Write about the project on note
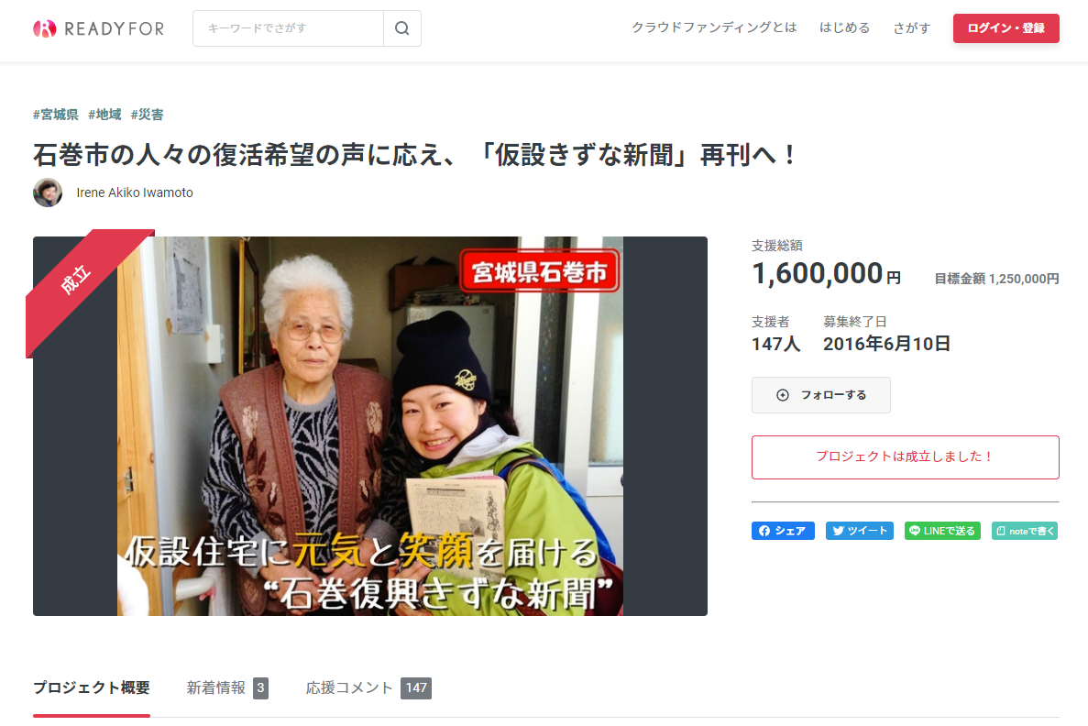The width and height of the screenshot is (1088, 726). tap(1025, 531)
